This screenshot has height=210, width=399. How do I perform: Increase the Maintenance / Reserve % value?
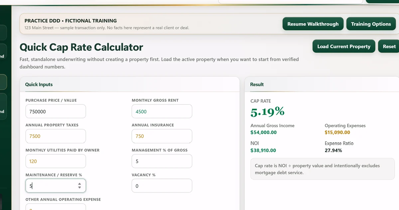coord(79,184)
